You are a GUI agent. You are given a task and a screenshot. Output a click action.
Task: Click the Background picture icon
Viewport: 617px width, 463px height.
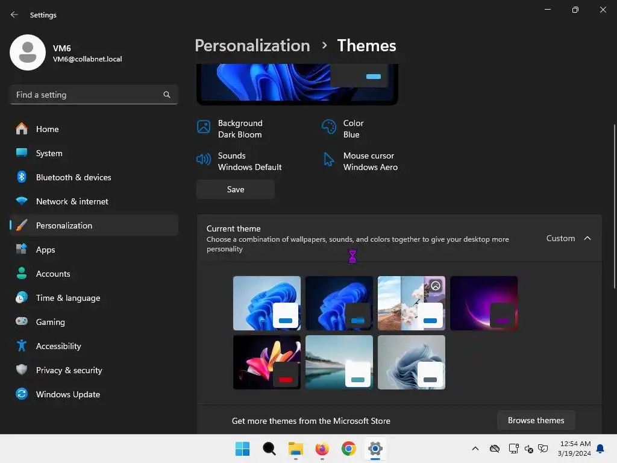tap(204, 127)
